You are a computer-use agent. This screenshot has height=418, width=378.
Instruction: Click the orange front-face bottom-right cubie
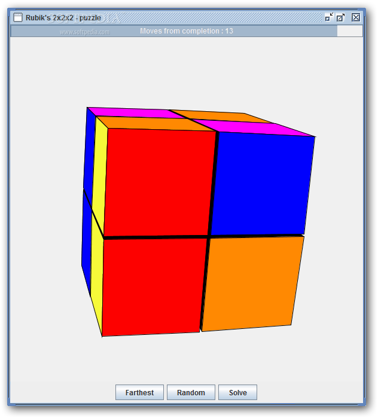click(x=252, y=283)
